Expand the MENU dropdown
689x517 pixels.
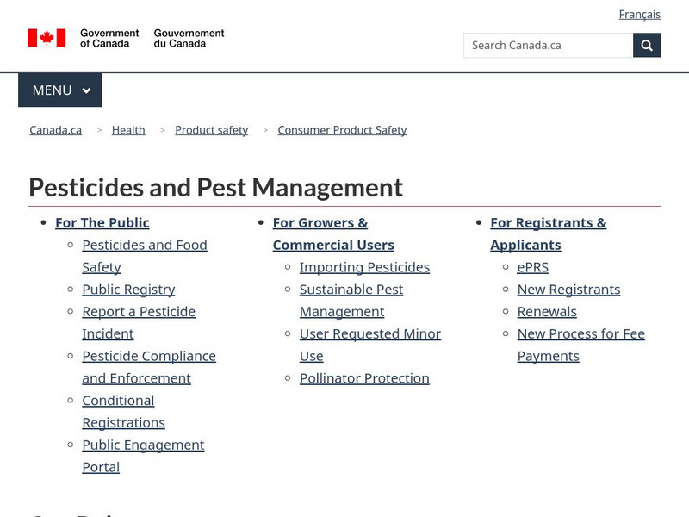tap(60, 90)
